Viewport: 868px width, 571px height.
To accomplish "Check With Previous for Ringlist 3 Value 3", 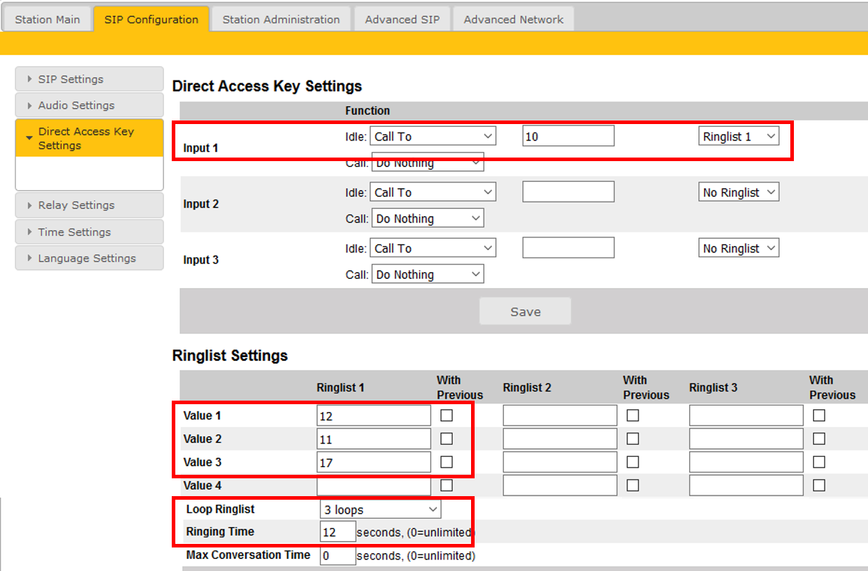I will [x=819, y=463].
